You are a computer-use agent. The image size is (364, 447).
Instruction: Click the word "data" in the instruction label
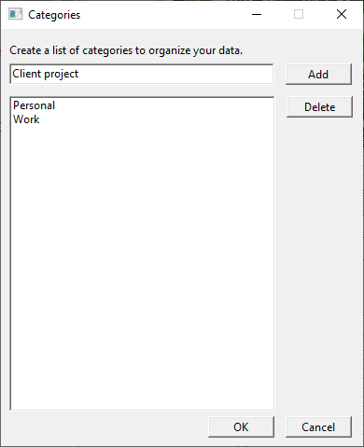231,50
